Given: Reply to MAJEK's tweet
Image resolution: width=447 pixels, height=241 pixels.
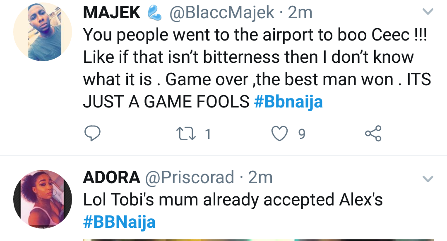Looking at the screenshot, I should (x=93, y=134).
